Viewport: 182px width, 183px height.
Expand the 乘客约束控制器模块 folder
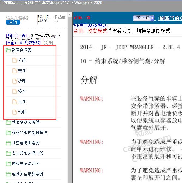coord(30,133)
